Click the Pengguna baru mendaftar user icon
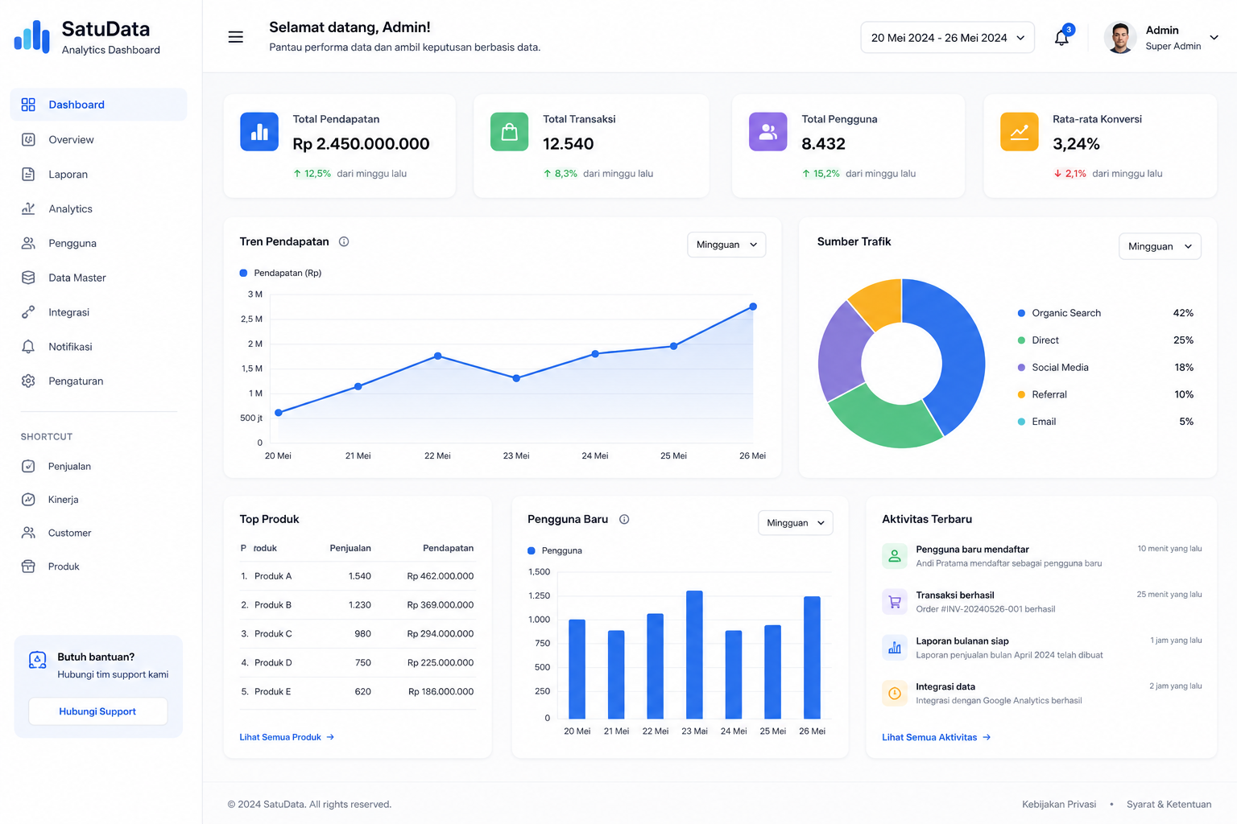1237x824 pixels. (x=894, y=556)
